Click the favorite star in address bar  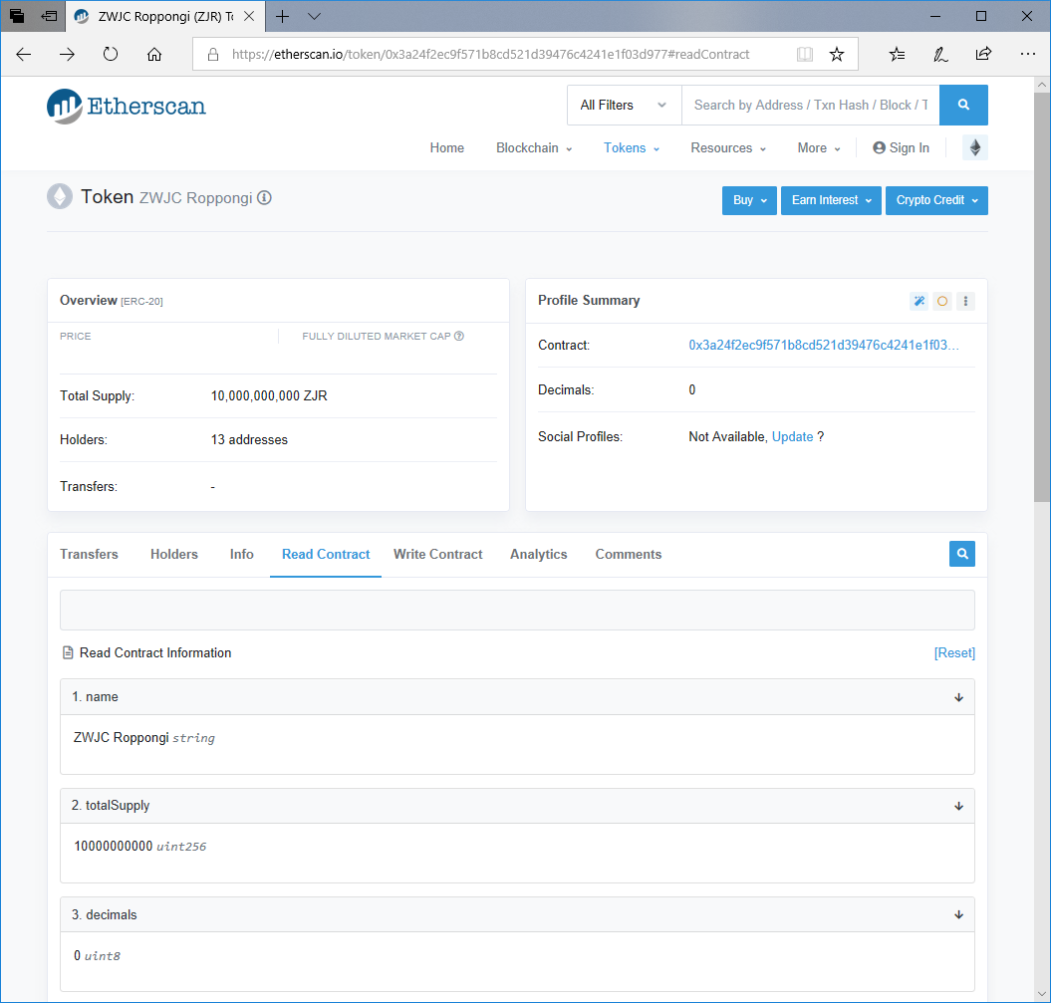(x=837, y=54)
